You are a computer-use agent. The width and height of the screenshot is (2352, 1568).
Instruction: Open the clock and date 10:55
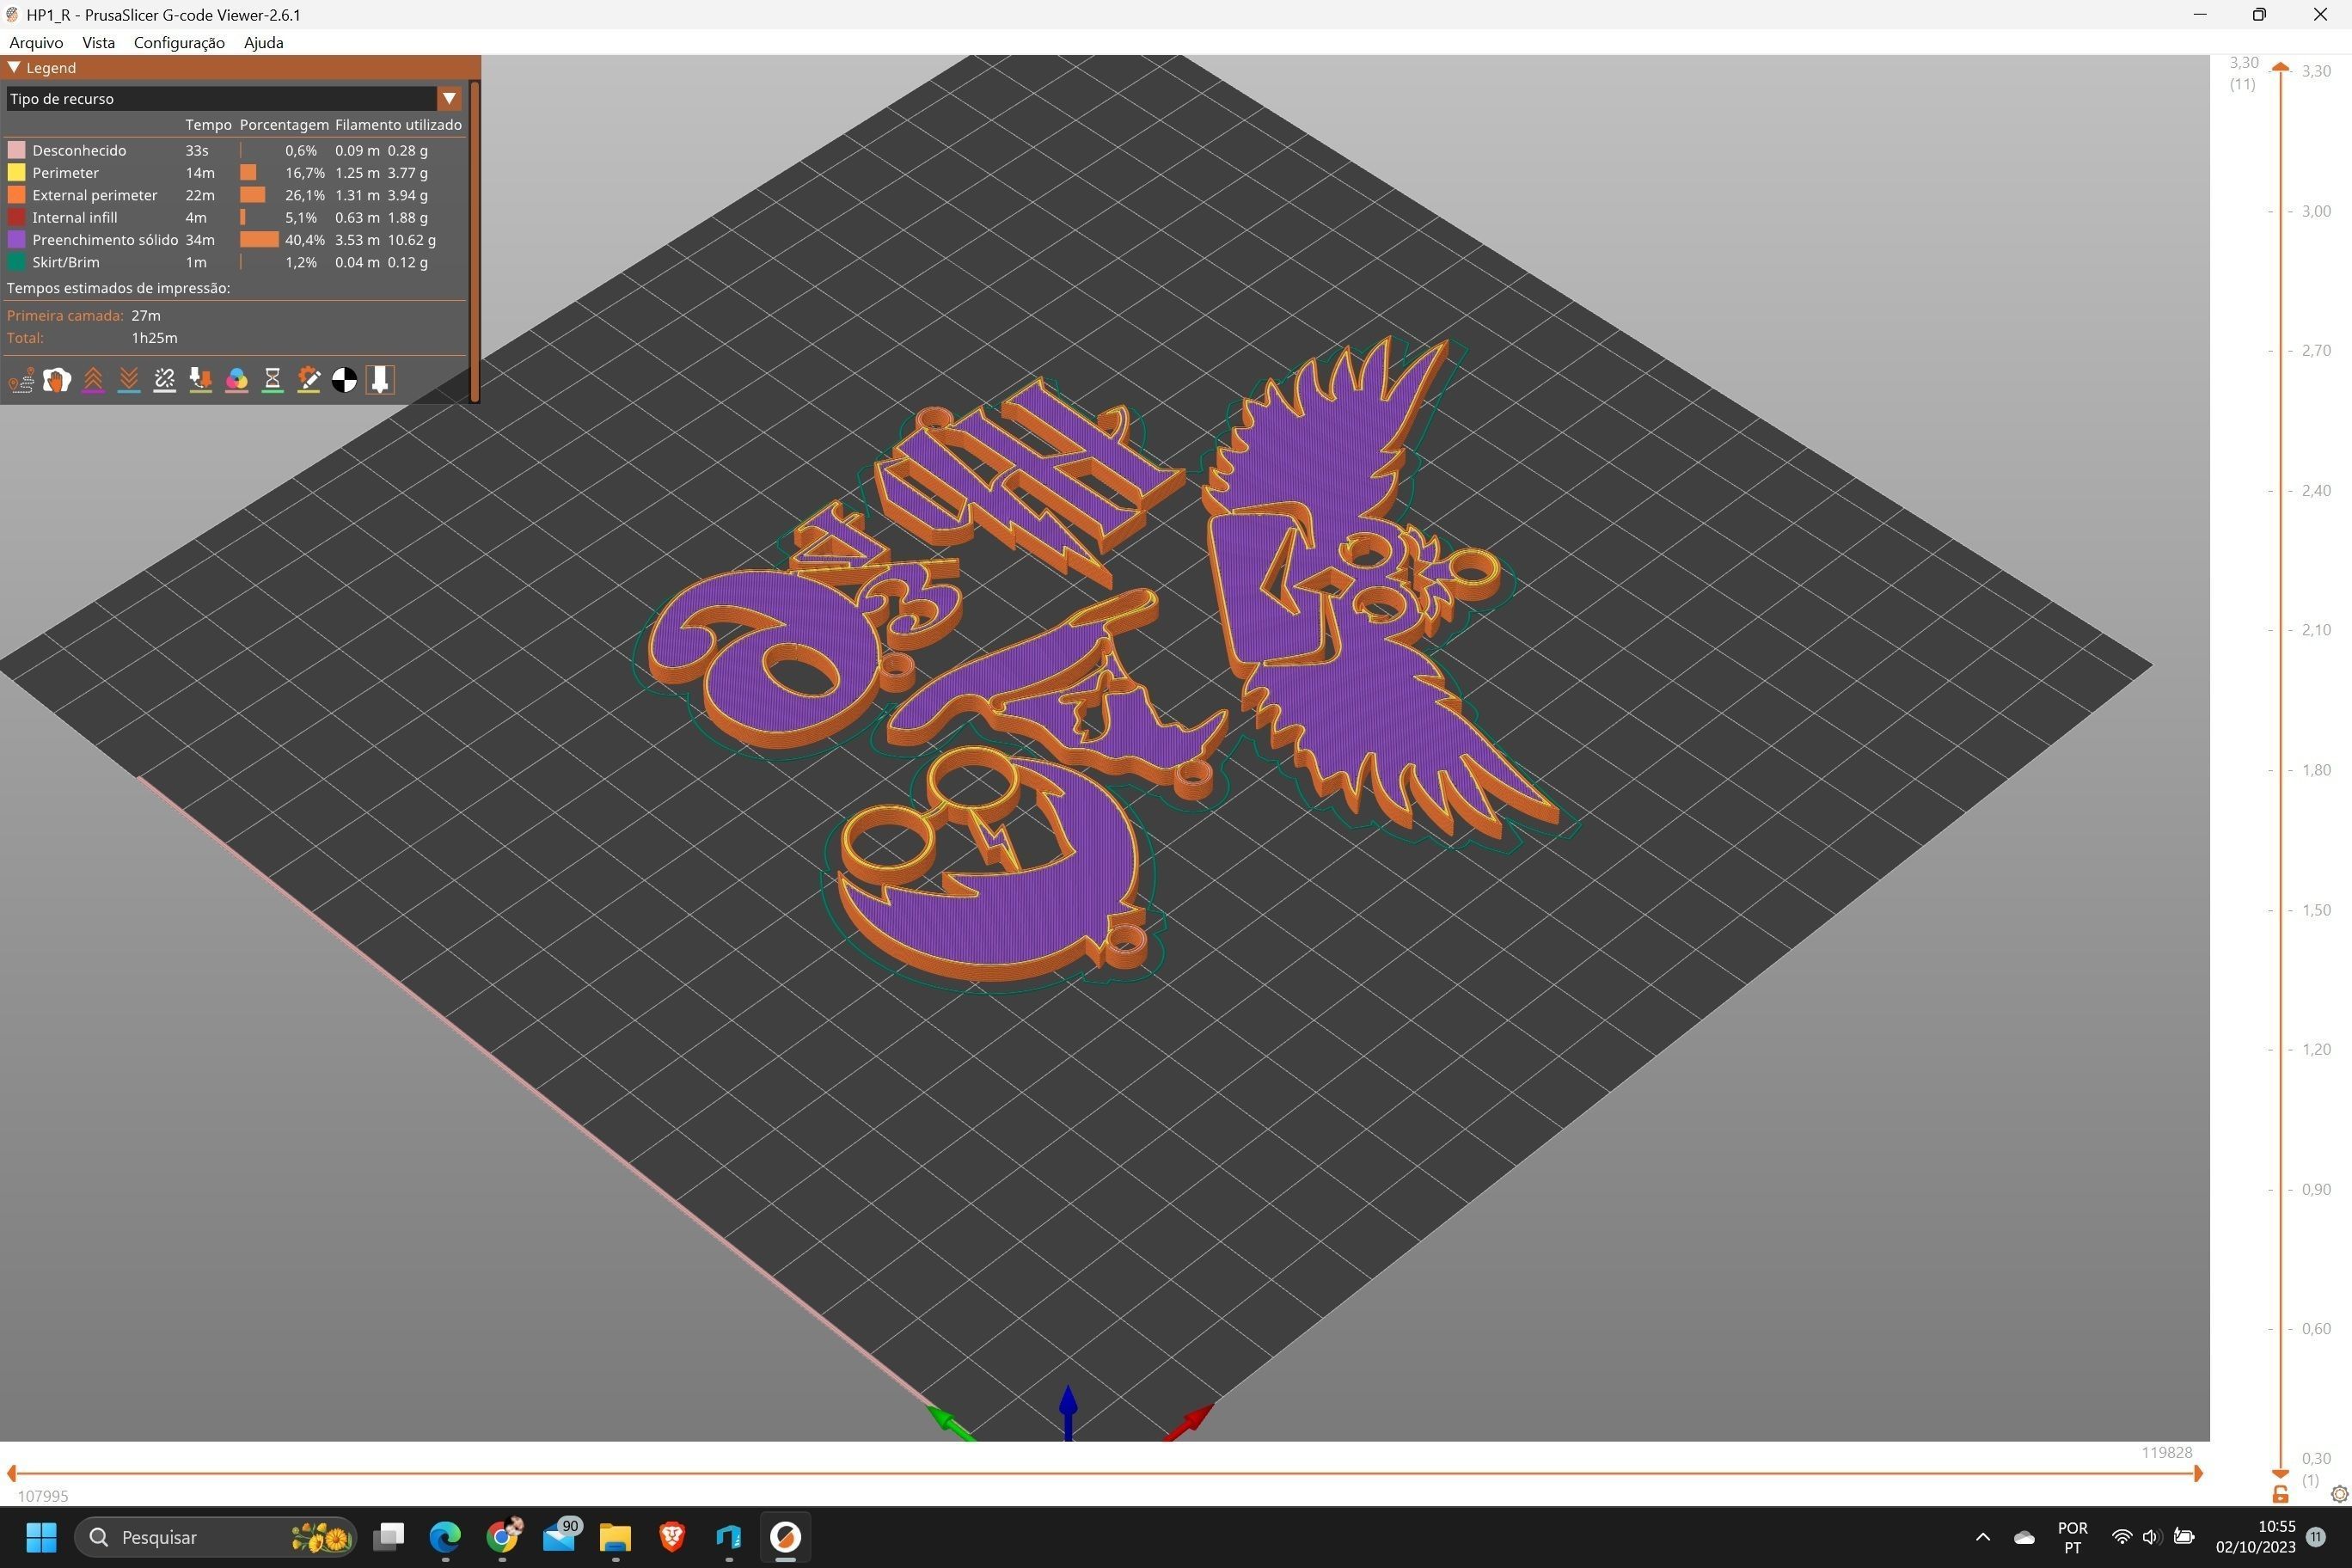coord(2255,1537)
